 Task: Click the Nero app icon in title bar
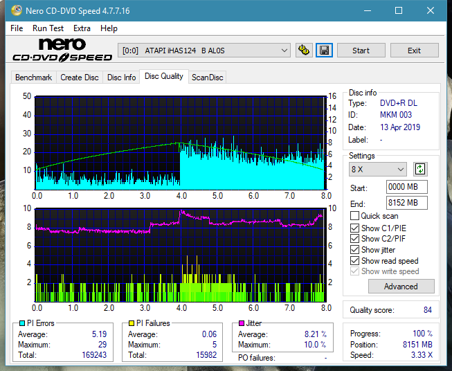pos(17,10)
